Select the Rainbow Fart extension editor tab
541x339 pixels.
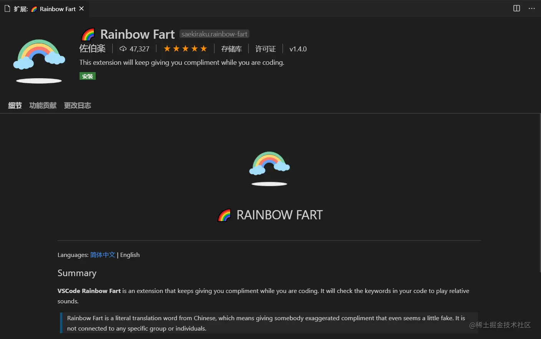[45, 8]
